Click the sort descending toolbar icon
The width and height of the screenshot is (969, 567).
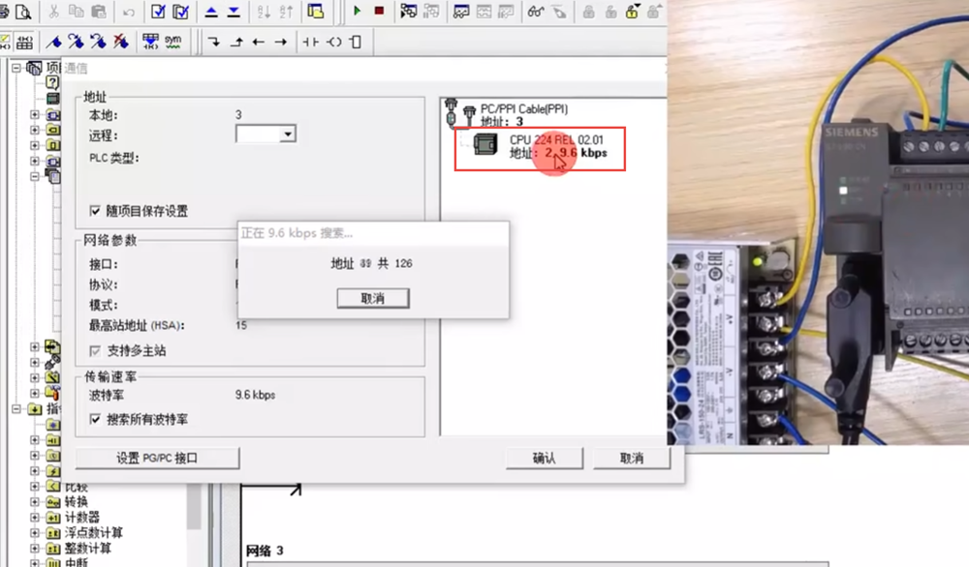[x=286, y=12]
